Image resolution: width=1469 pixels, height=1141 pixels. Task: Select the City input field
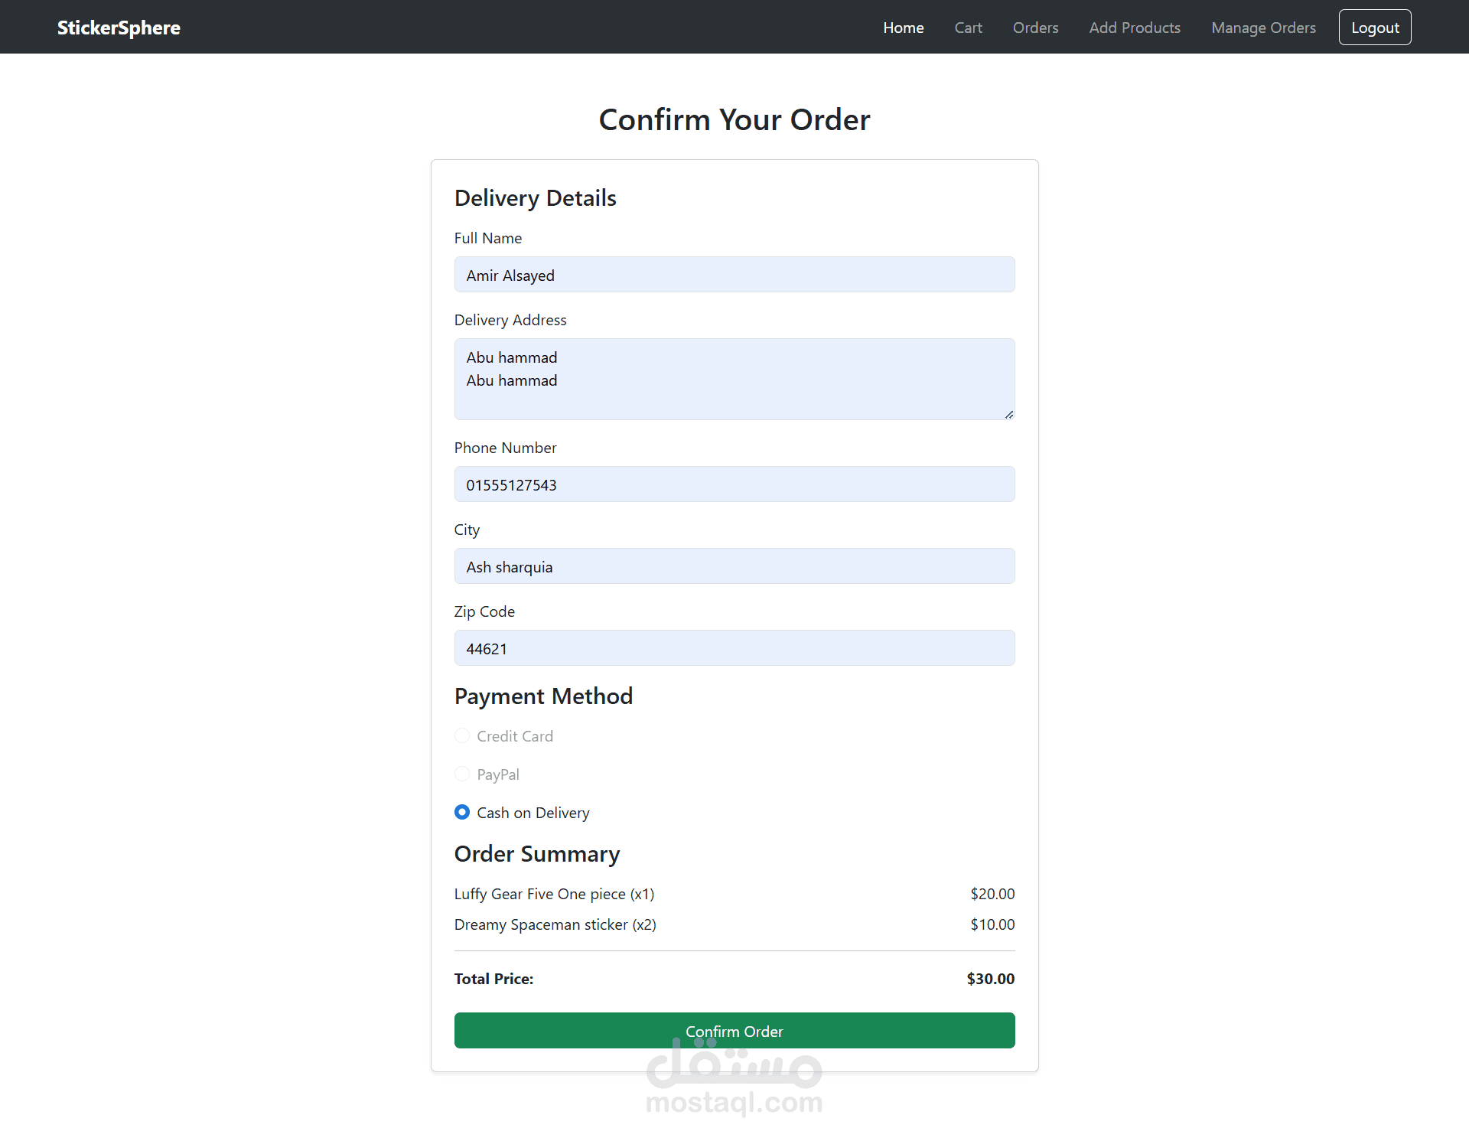(734, 566)
